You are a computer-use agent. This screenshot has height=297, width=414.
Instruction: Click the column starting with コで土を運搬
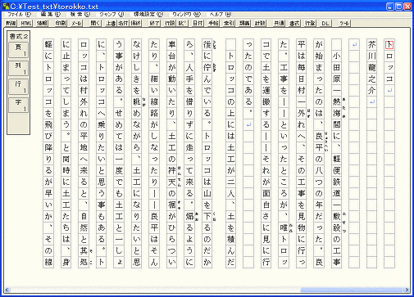[266, 154]
